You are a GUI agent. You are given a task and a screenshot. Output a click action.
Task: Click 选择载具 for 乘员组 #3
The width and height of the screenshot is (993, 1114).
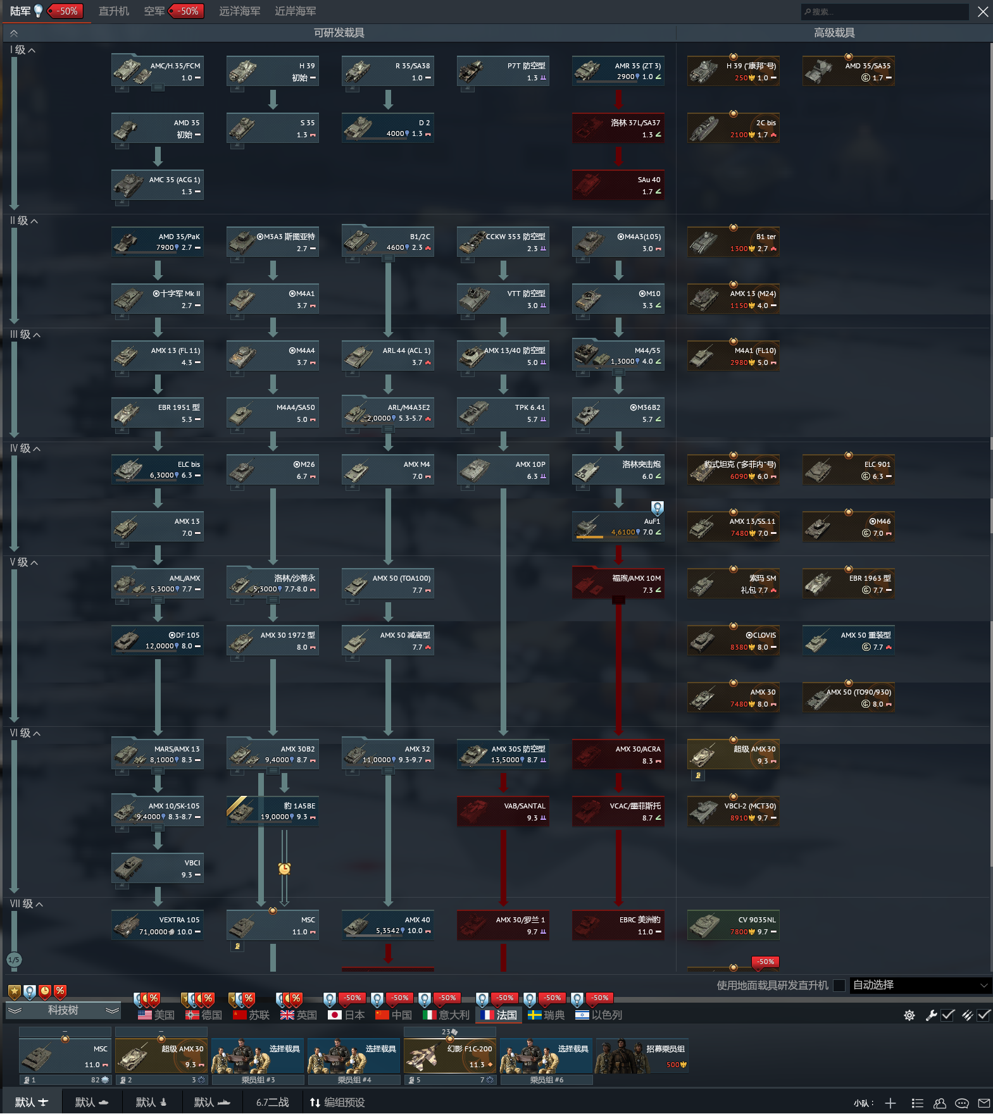pos(258,1056)
